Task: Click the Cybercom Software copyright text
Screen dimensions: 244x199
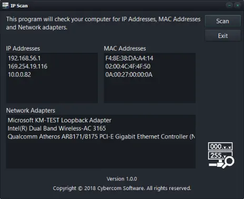Action: [122, 188]
